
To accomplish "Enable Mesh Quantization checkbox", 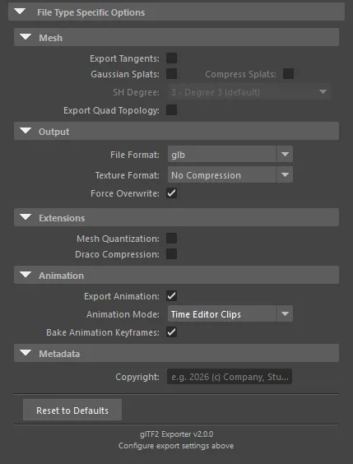I will click(x=172, y=239).
